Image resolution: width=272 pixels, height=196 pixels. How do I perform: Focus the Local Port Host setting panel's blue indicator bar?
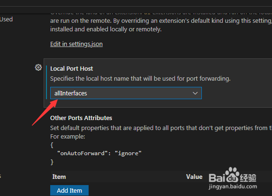pos(46,83)
